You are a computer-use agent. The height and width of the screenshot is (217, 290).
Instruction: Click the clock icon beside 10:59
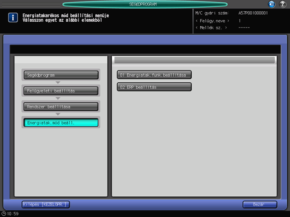click(3, 214)
